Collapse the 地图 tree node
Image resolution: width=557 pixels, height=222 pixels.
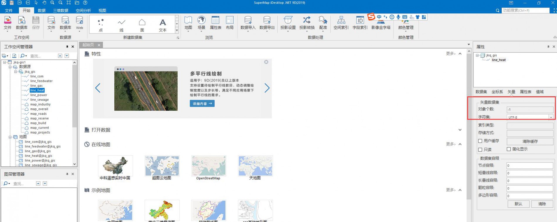coord(10,137)
